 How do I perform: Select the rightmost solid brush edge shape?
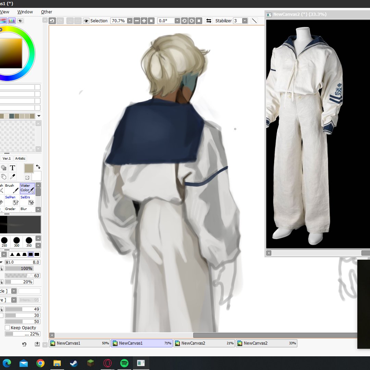click(x=37, y=254)
